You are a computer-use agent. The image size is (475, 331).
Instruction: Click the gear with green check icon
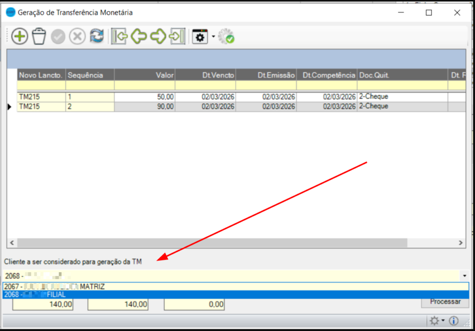(x=226, y=37)
